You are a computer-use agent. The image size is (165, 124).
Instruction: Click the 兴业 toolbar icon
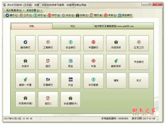[68, 15]
